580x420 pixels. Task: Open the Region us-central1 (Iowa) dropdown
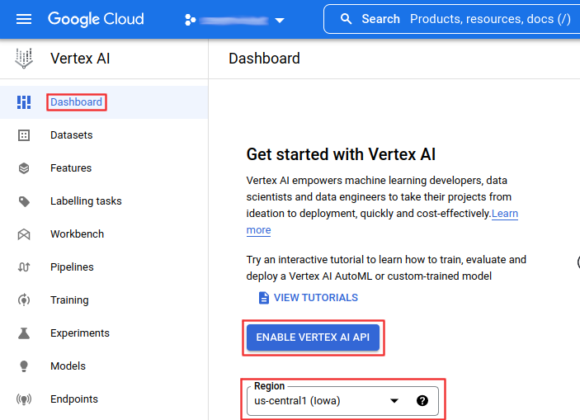[x=342, y=401]
